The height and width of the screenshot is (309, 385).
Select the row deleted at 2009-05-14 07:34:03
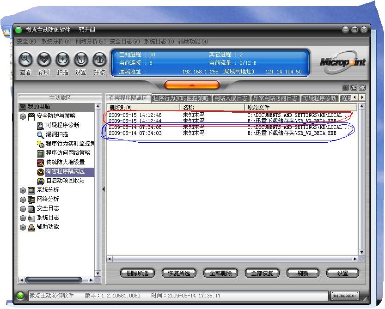(232, 133)
